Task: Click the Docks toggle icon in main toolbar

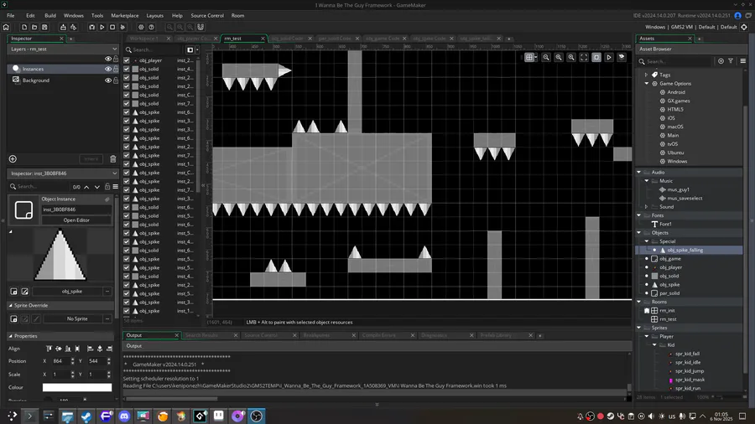Action: point(200,28)
